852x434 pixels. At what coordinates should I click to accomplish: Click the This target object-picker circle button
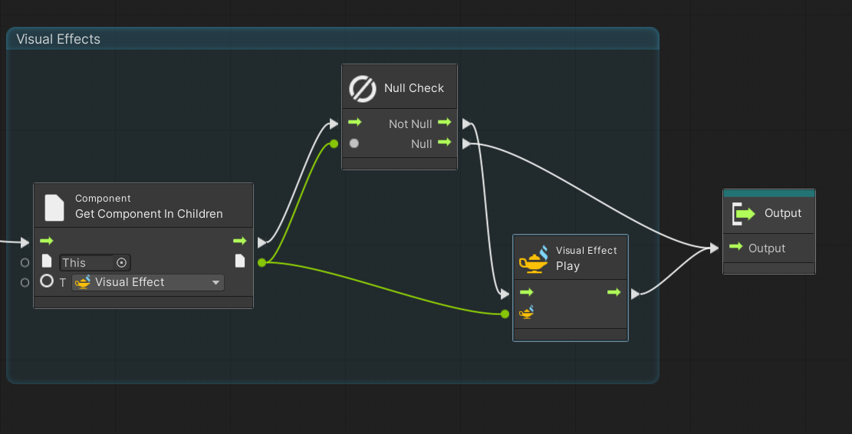(122, 263)
